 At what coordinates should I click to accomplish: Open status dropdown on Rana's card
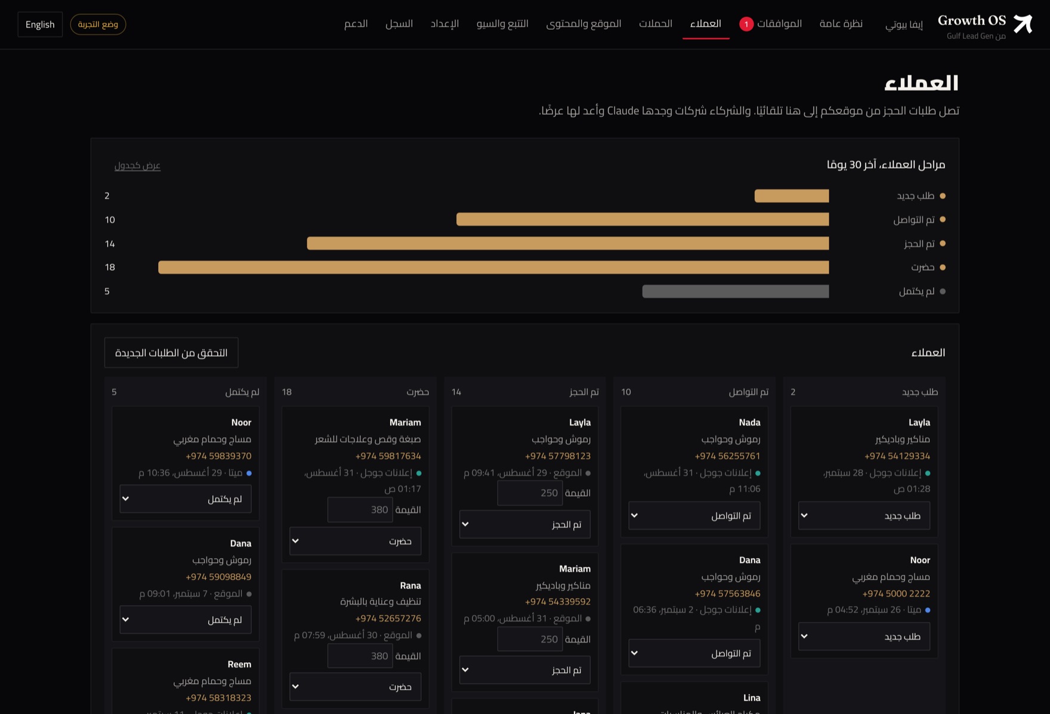coord(355,687)
